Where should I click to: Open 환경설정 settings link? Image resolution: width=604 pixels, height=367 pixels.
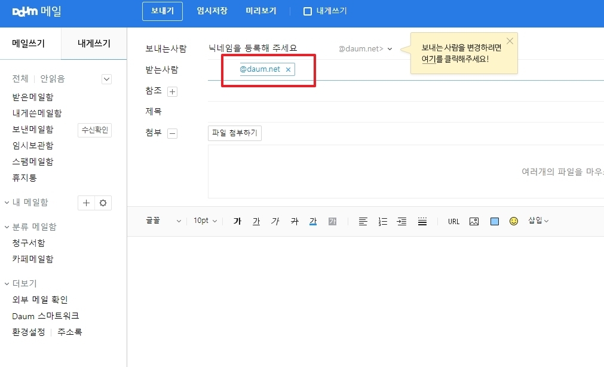pyautogui.click(x=30, y=332)
